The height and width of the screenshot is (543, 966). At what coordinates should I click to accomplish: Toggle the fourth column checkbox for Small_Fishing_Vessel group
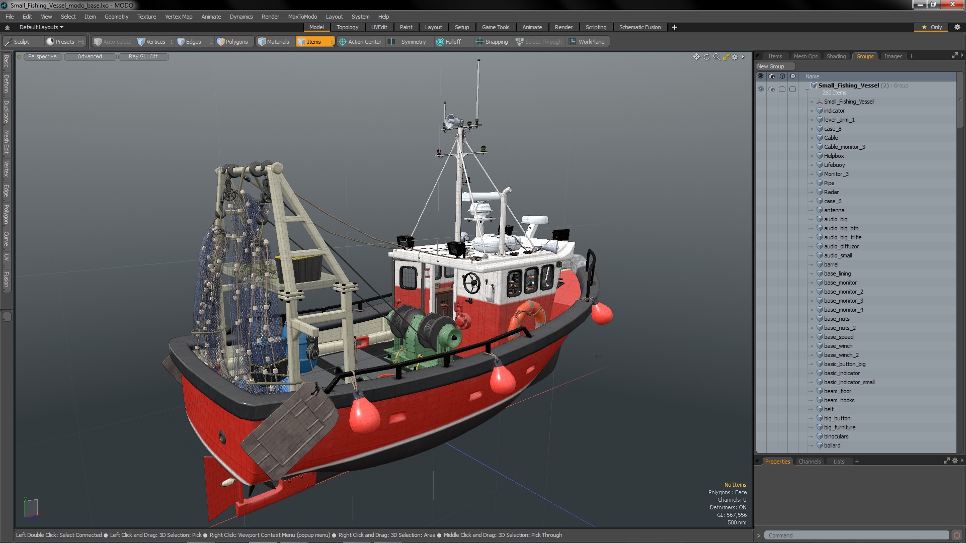click(792, 89)
